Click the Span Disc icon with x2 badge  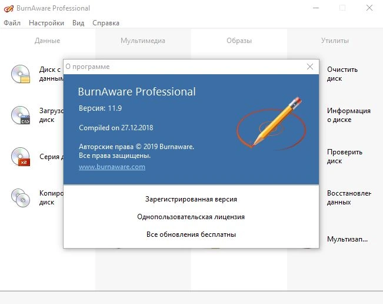(x=21, y=157)
